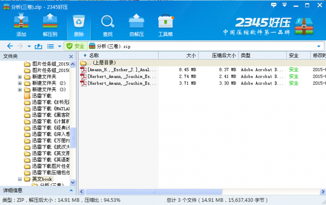Click the folder tree scroll up arrow
The image size is (326, 205).
(x=73, y=64)
